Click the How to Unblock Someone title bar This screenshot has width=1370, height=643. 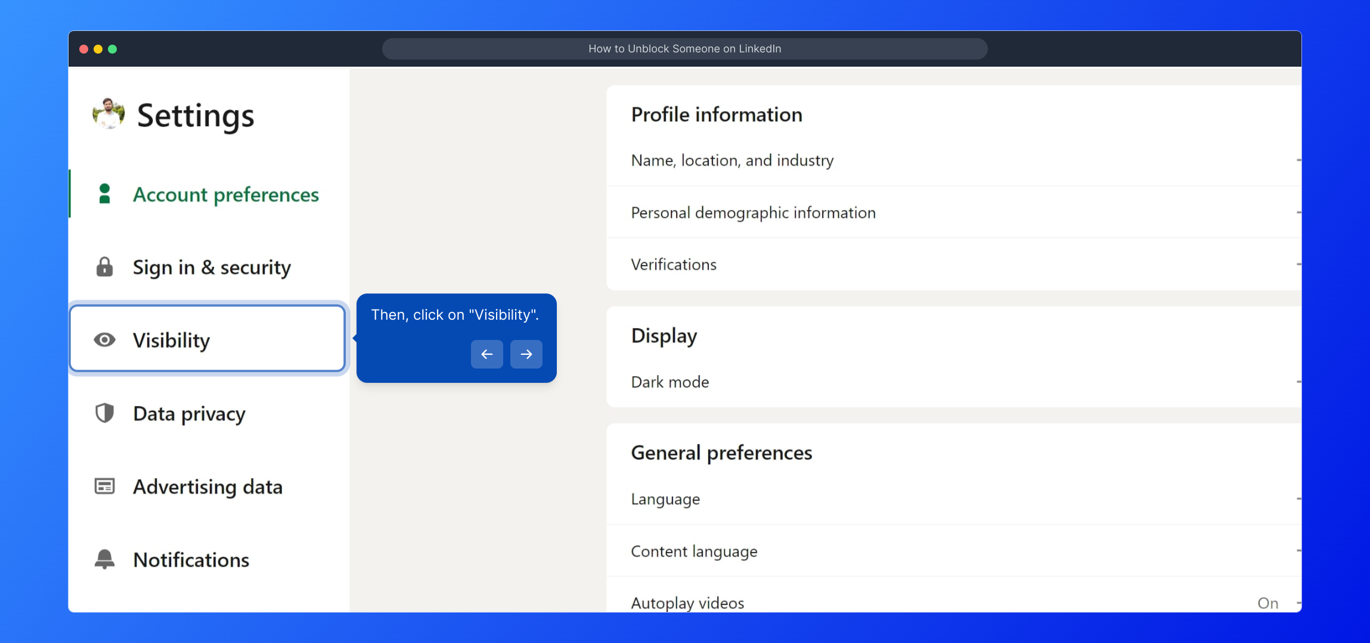(x=684, y=49)
